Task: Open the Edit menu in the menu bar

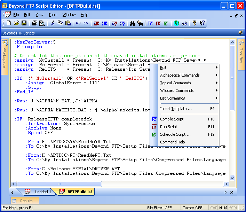Action: tap(27, 15)
